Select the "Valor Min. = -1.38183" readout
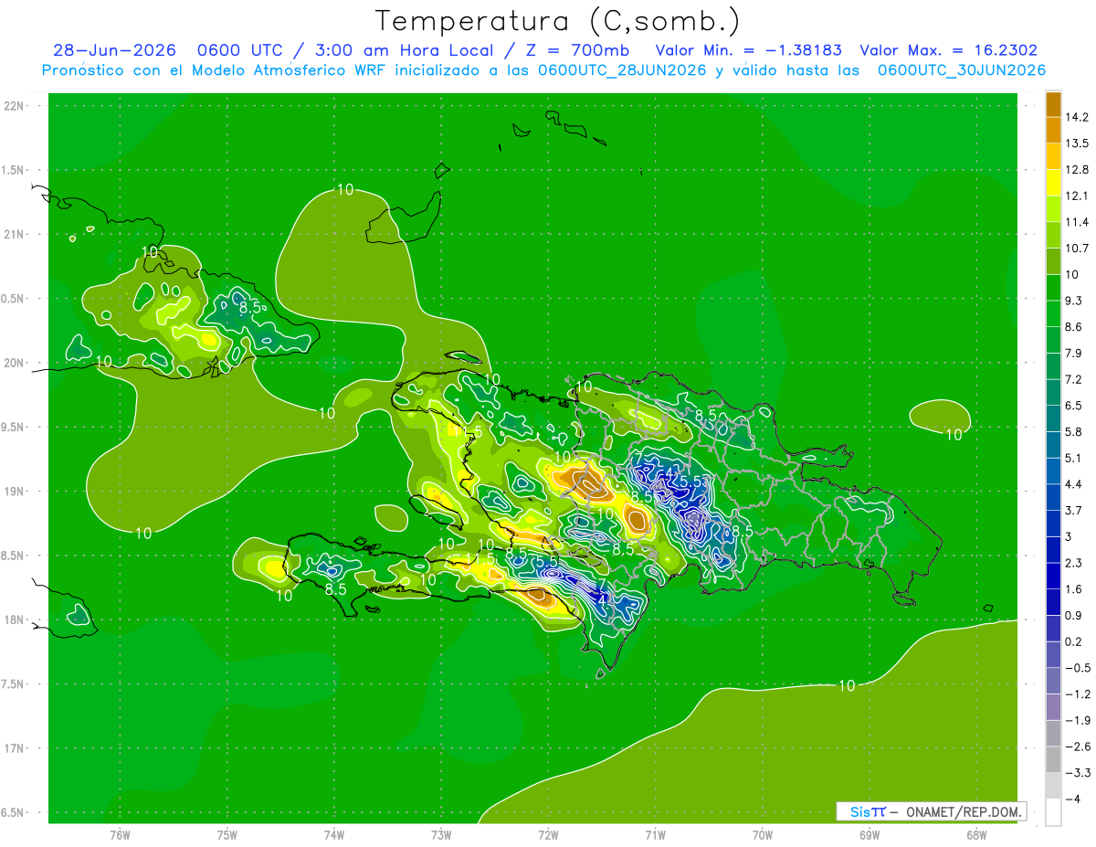 pyautogui.click(x=749, y=50)
